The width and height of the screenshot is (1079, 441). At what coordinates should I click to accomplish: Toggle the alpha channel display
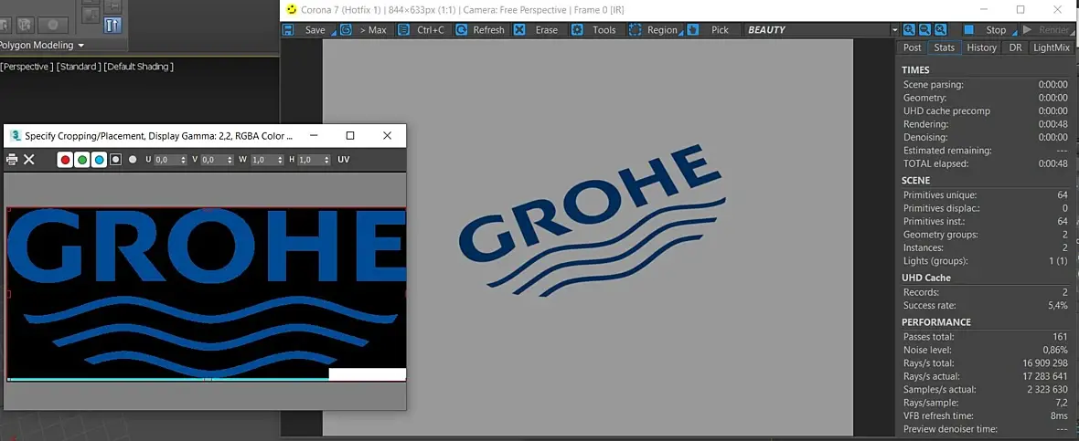coord(115,160)
